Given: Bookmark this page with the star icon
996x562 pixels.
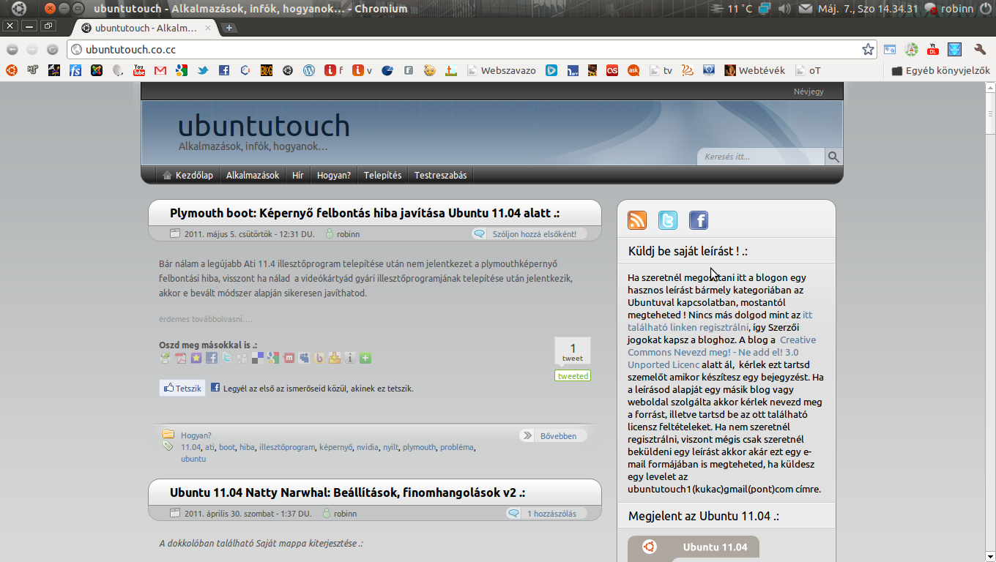Looking at the screenshot, I should [868, 50].
